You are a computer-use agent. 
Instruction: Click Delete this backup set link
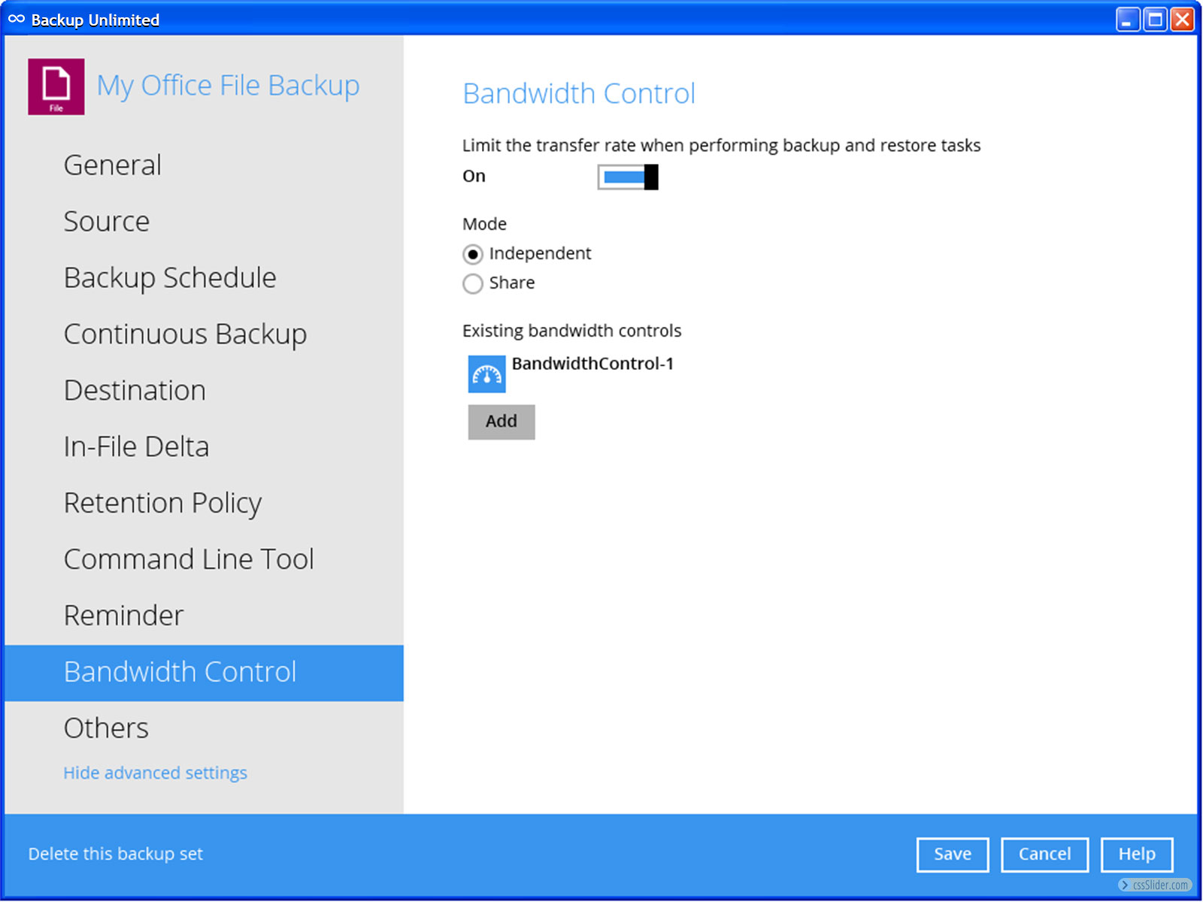[116, 854]
